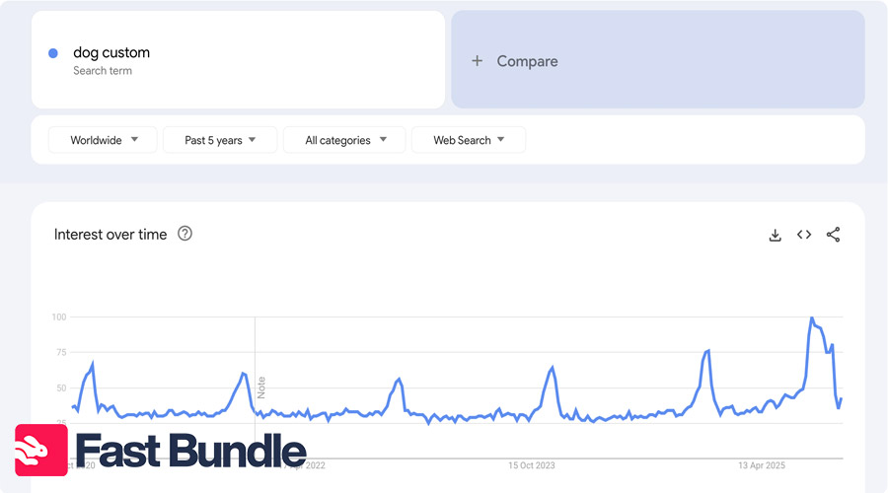The height and width of the screenshot is (493, 888).
Task: Click the plus icon in Compare box
Action: click(x=478, y=61)
